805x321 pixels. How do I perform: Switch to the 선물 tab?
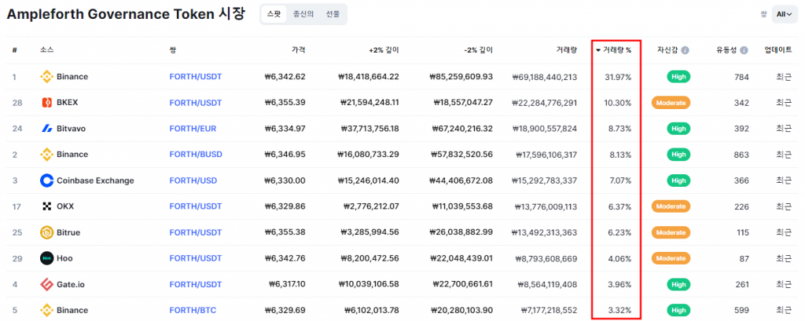333,14
